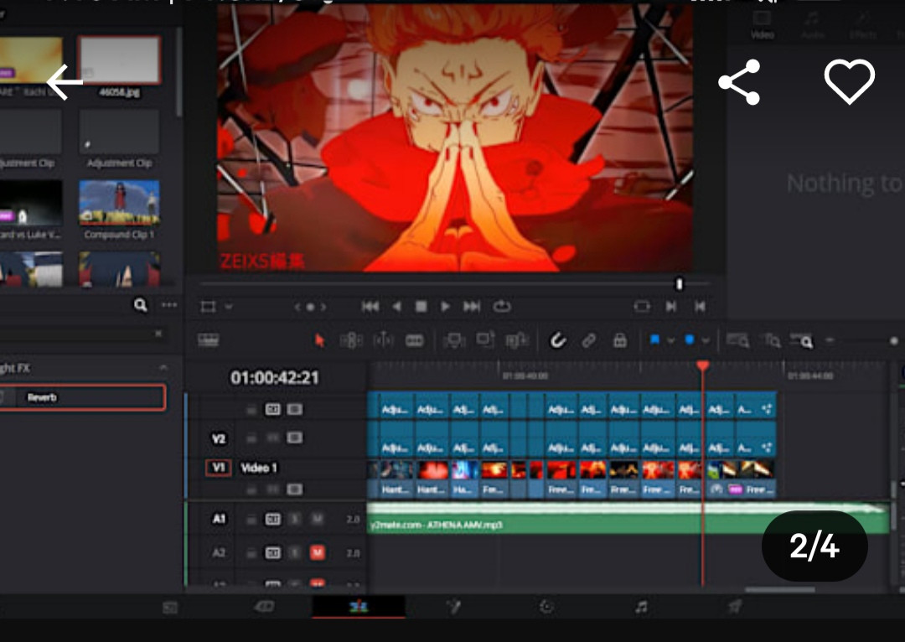Select the Trim Edit Mode tool

351,340
